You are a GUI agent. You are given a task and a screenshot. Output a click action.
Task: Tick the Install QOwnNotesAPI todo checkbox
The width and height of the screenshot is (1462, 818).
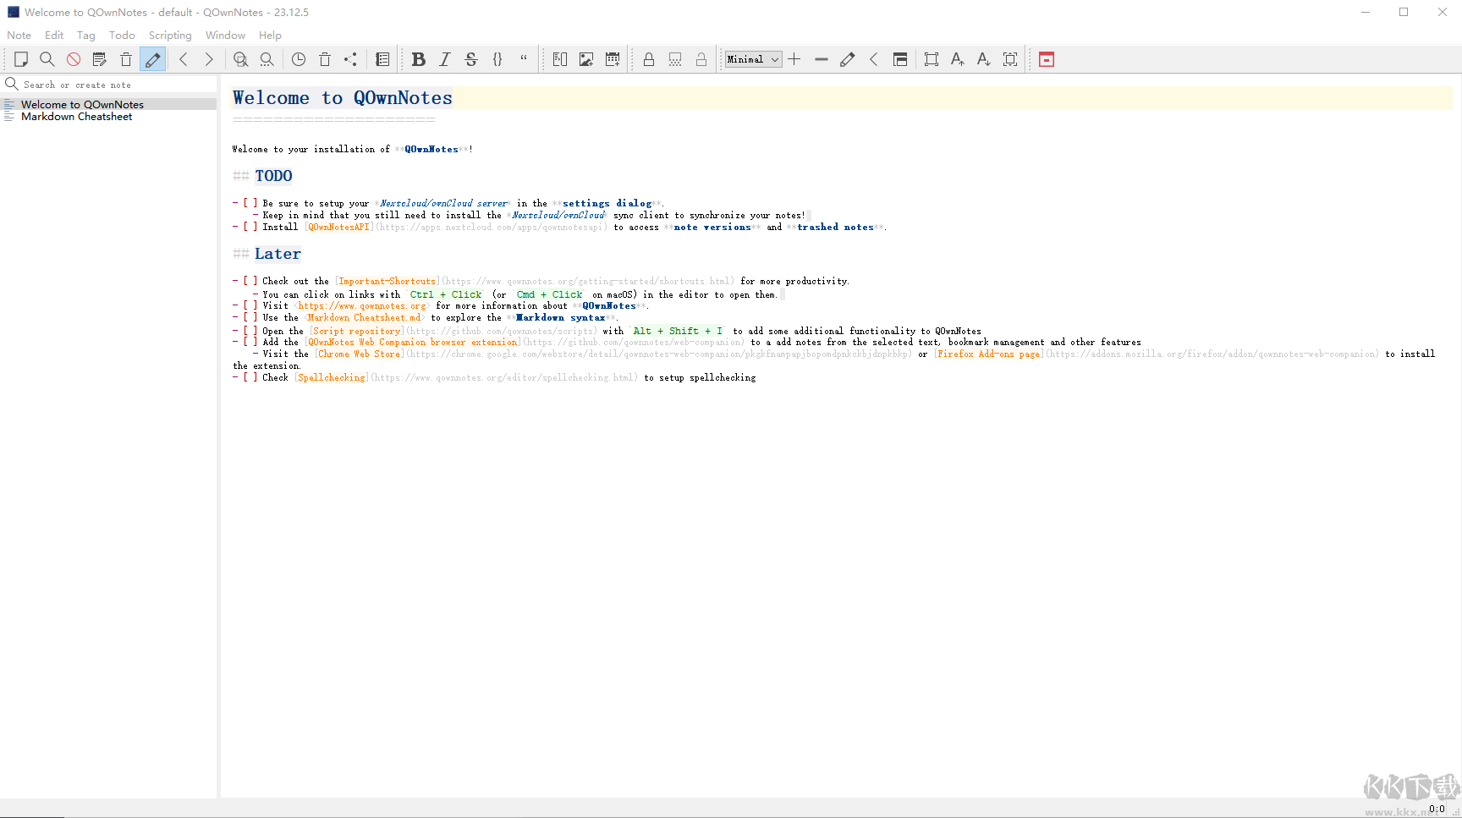click(x=250, y=227)
